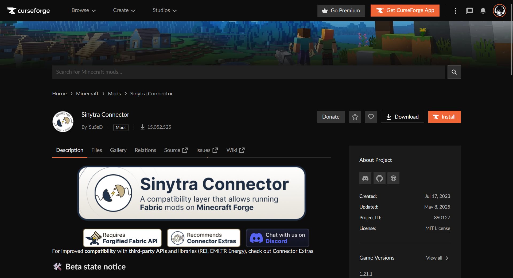Go to Home breadcrumb
Screen dimensions: 513x278
59,94
